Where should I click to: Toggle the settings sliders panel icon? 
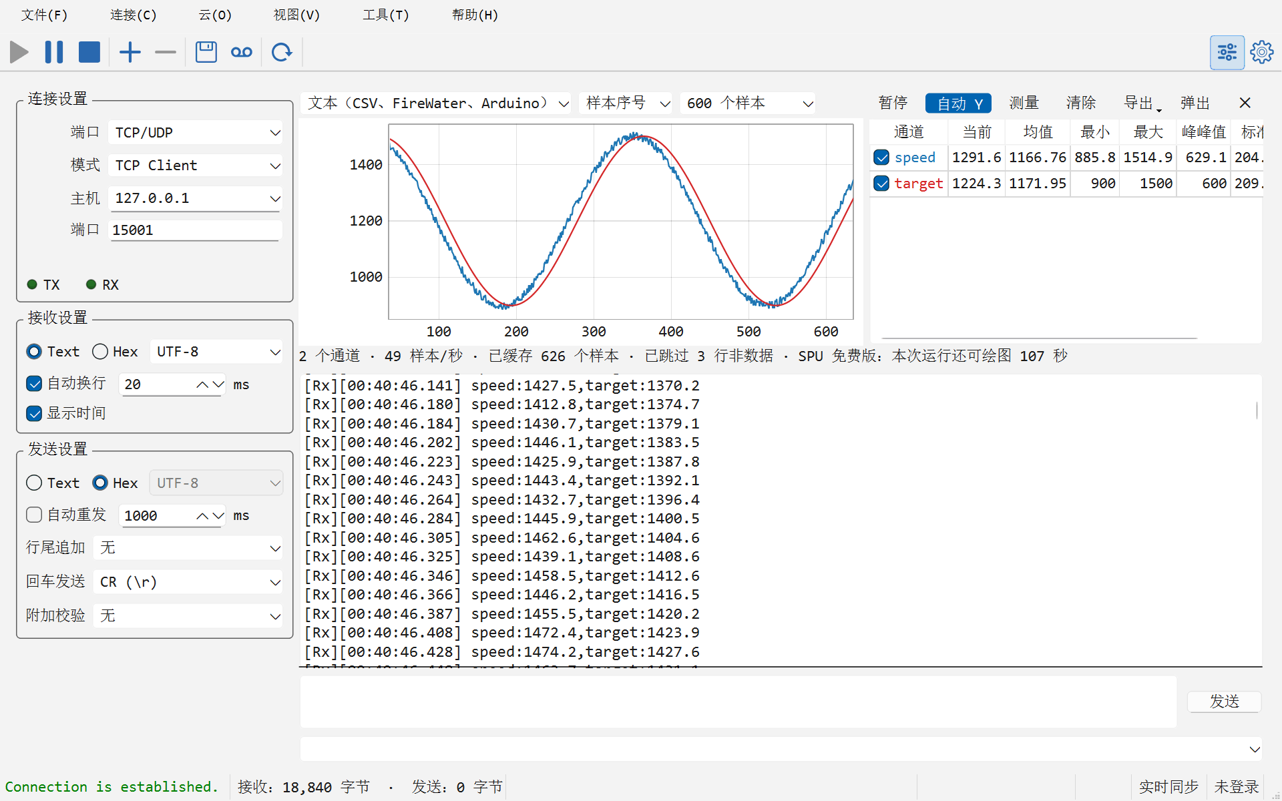pos(1227,52)
